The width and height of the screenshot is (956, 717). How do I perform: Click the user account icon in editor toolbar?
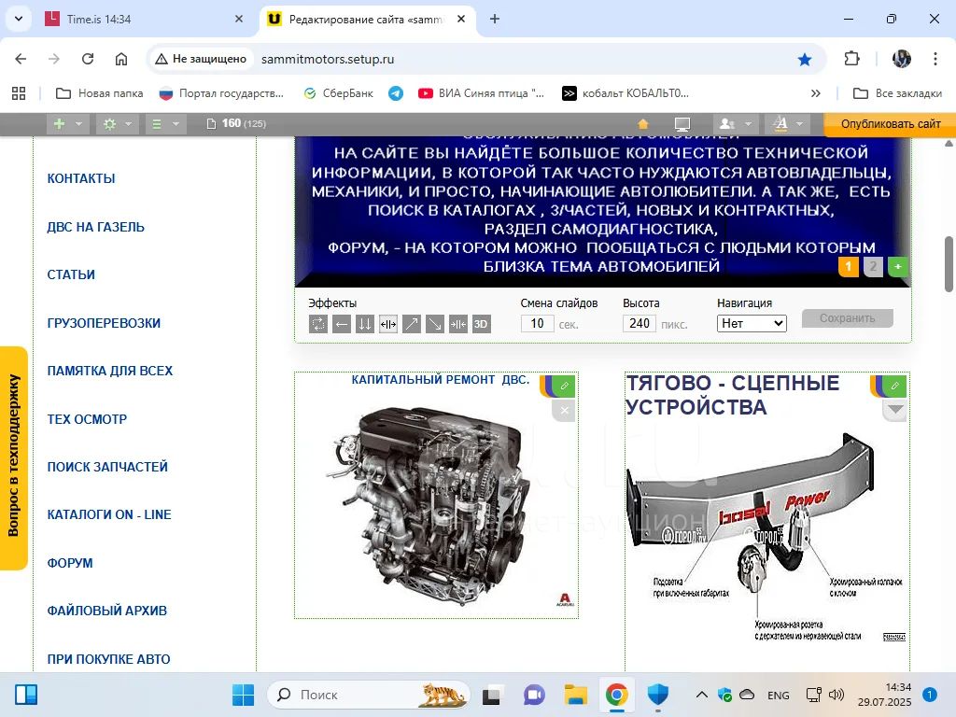pyautogui.click(x=726, y=124)
